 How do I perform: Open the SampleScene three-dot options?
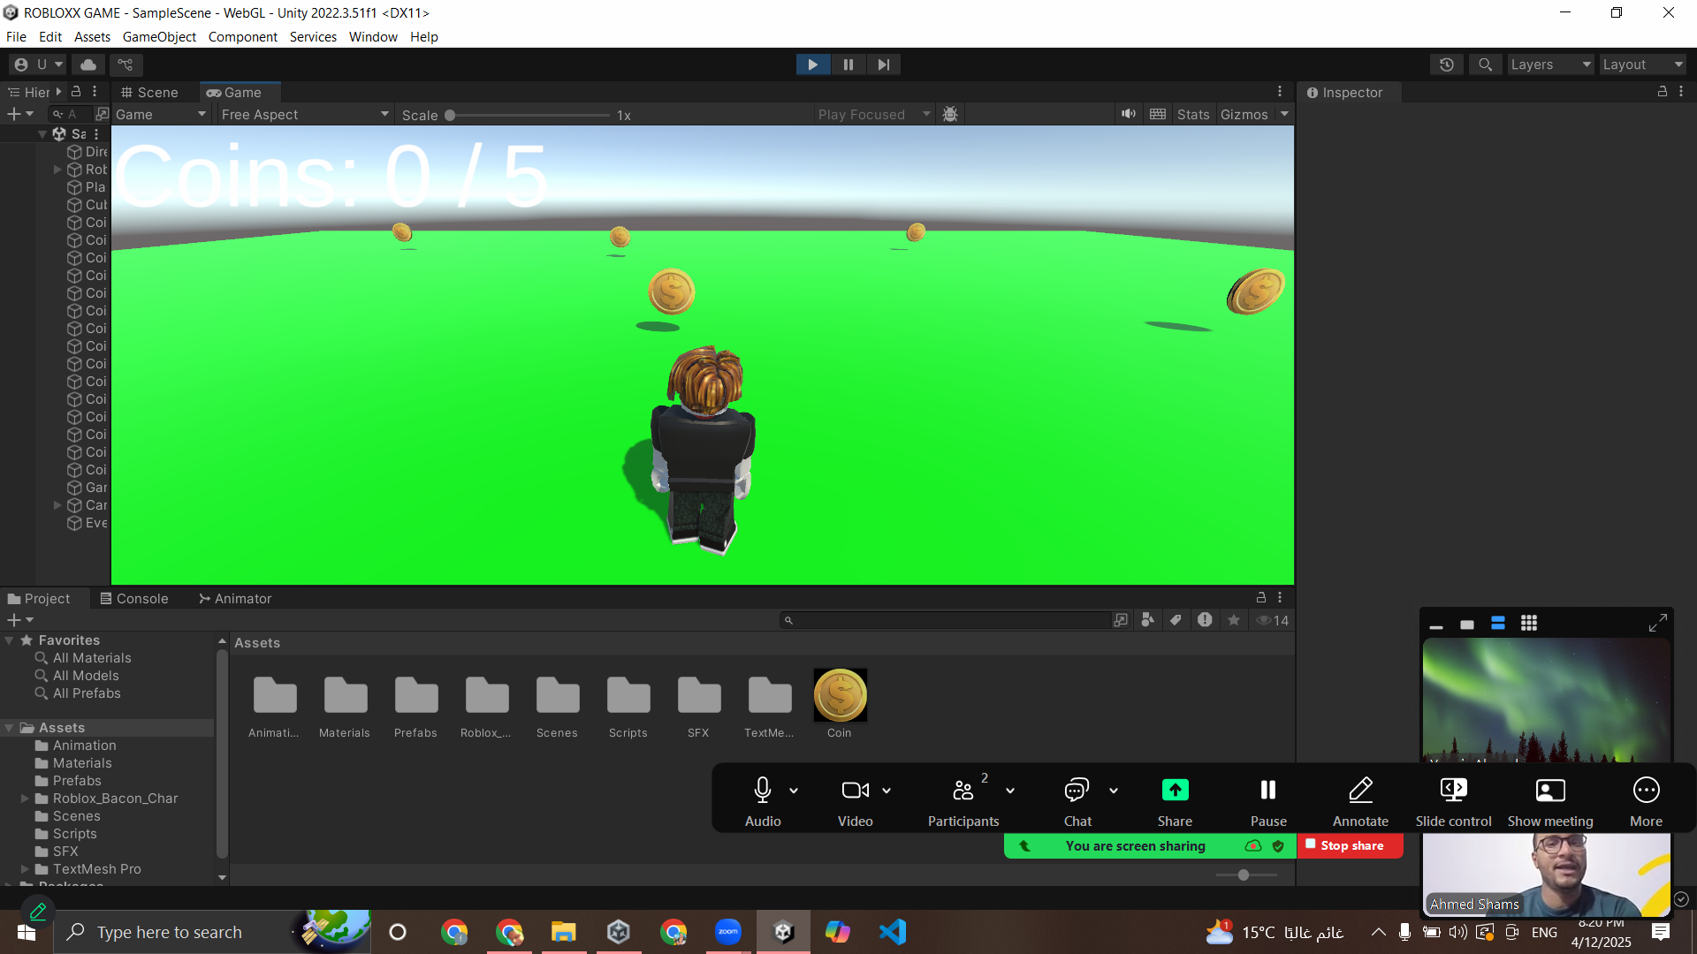(96, 134)
